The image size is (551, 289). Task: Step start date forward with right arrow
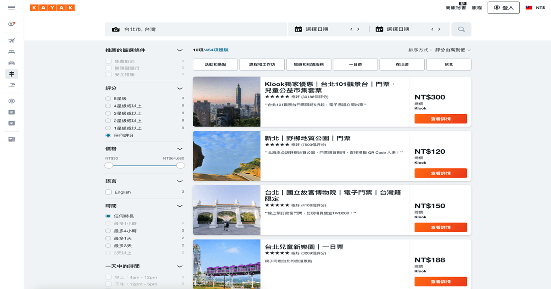(x=359, y=29)
